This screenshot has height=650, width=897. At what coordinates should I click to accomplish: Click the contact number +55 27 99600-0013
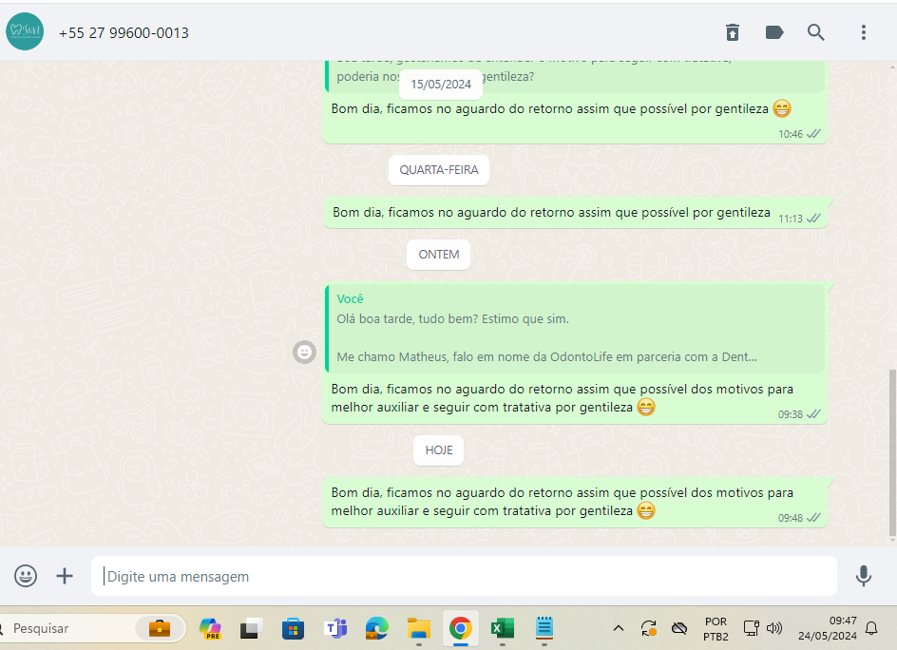(124, 32)
